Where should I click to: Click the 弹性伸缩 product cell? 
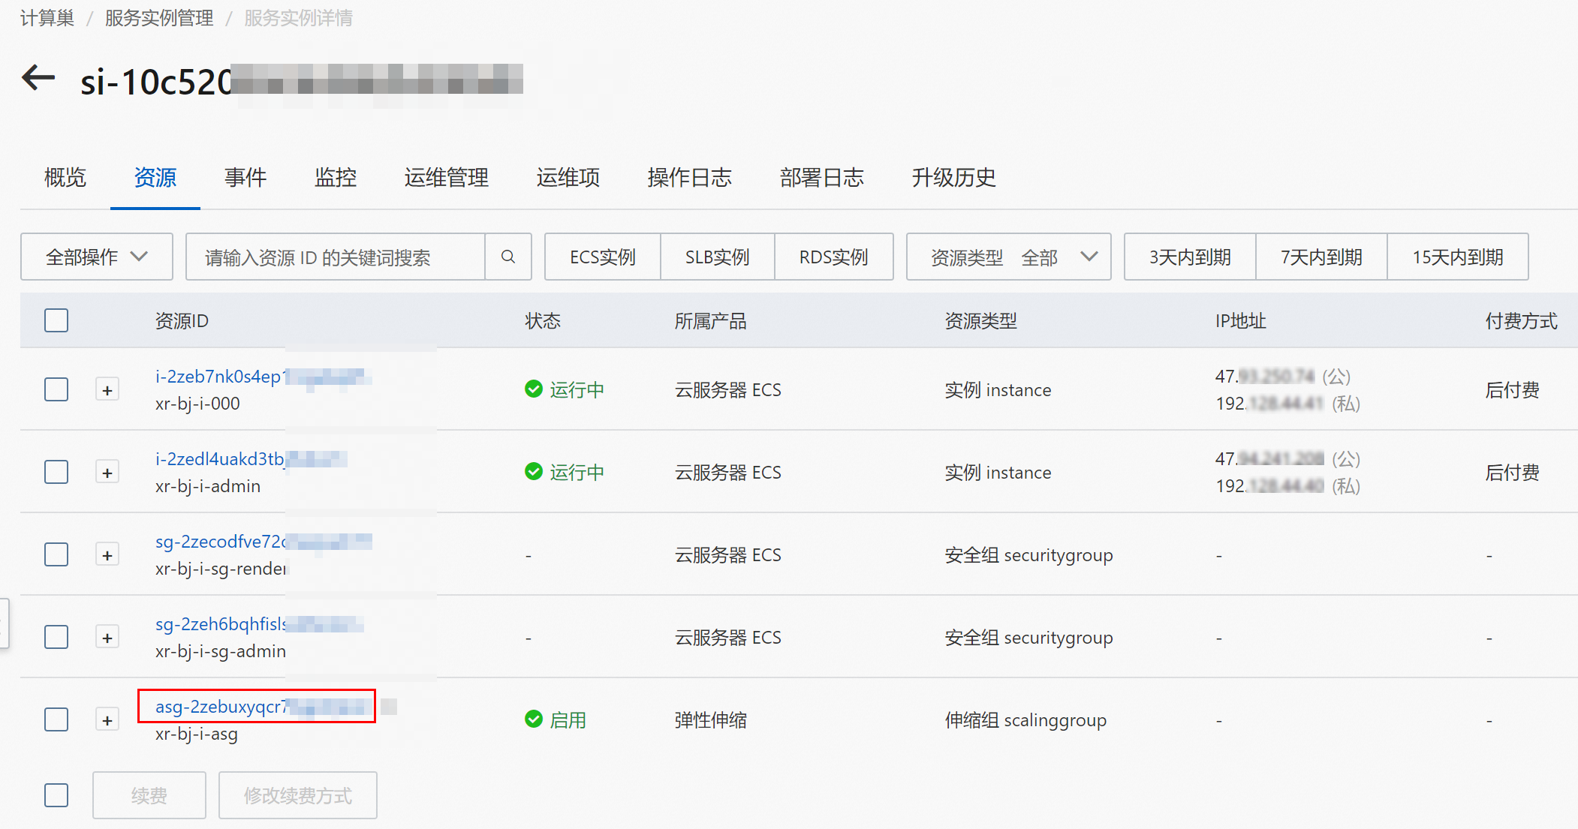[x=710, y=720]
